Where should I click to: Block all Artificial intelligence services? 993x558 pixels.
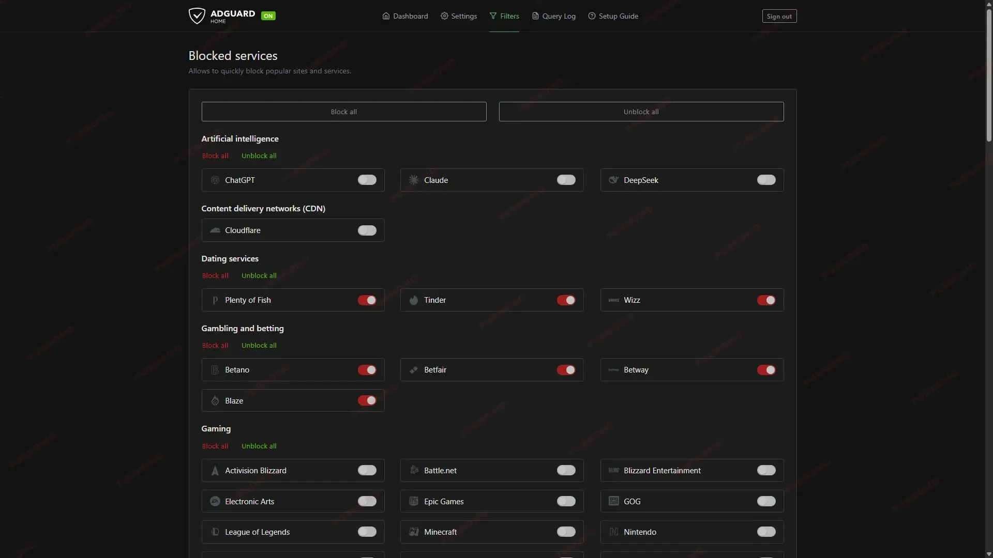click(215, 156)
